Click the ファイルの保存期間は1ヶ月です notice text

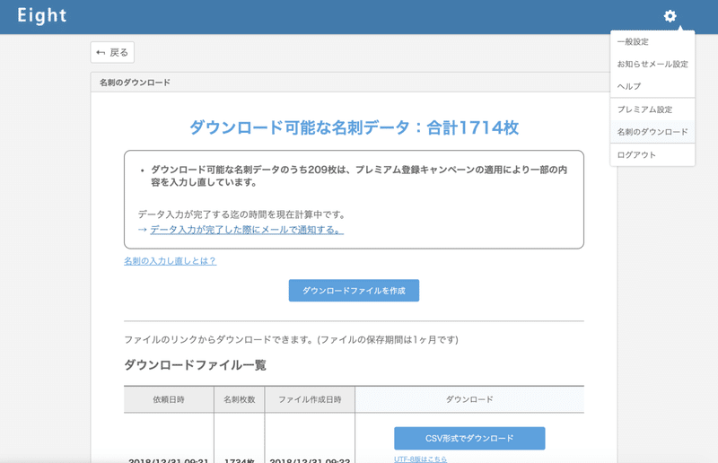pyautogui.click(x=388, y=340)
